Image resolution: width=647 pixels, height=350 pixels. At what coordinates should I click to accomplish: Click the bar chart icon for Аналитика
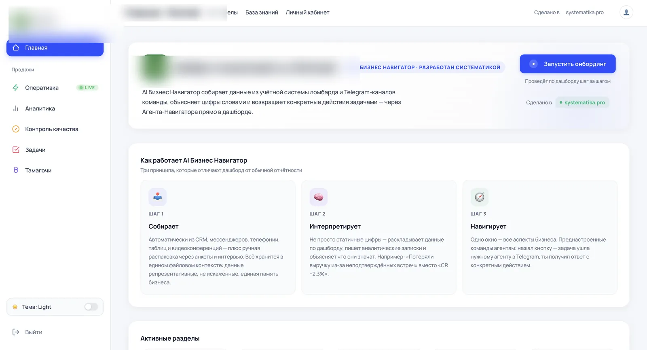(x=16, y=108)
